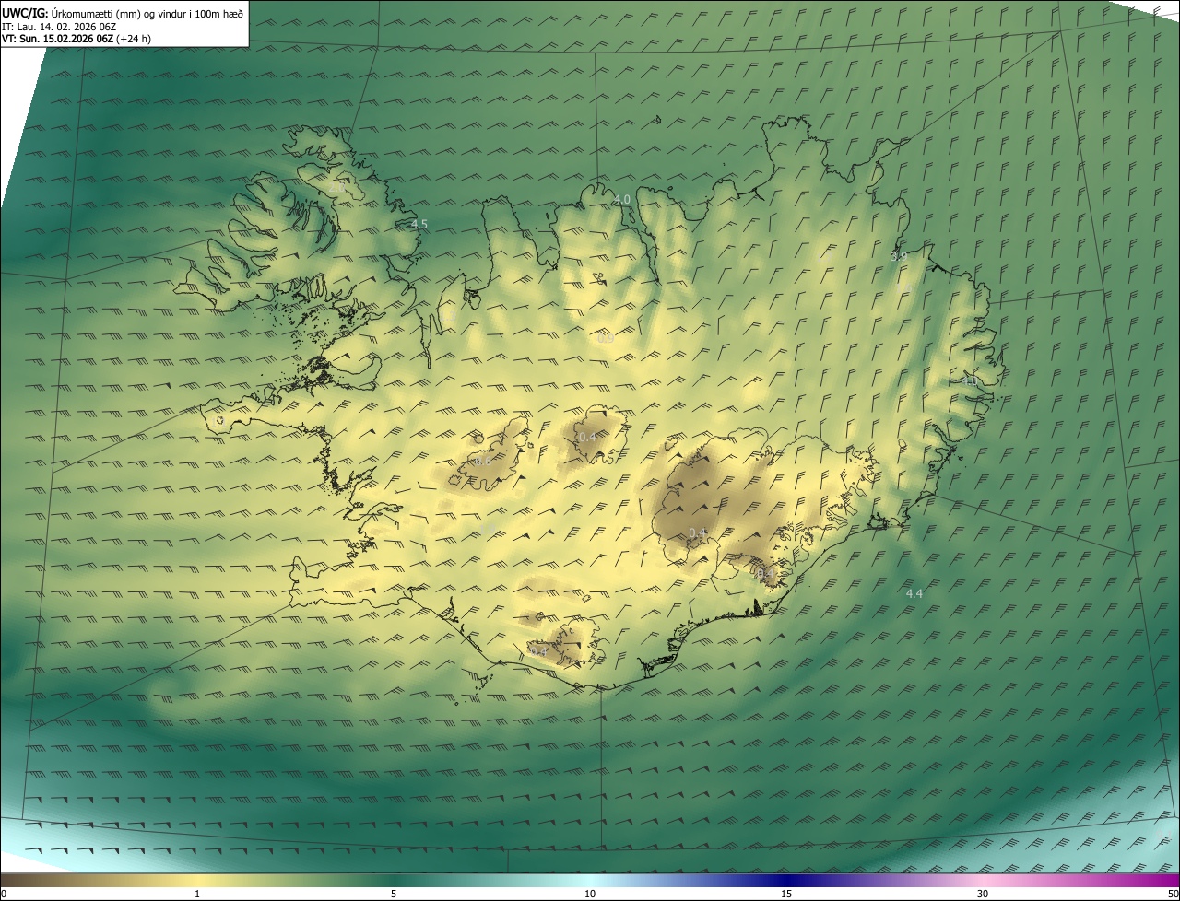Click the '10' tick on the color scale
The image size is (1180, 901).
[x=590, y=894]
